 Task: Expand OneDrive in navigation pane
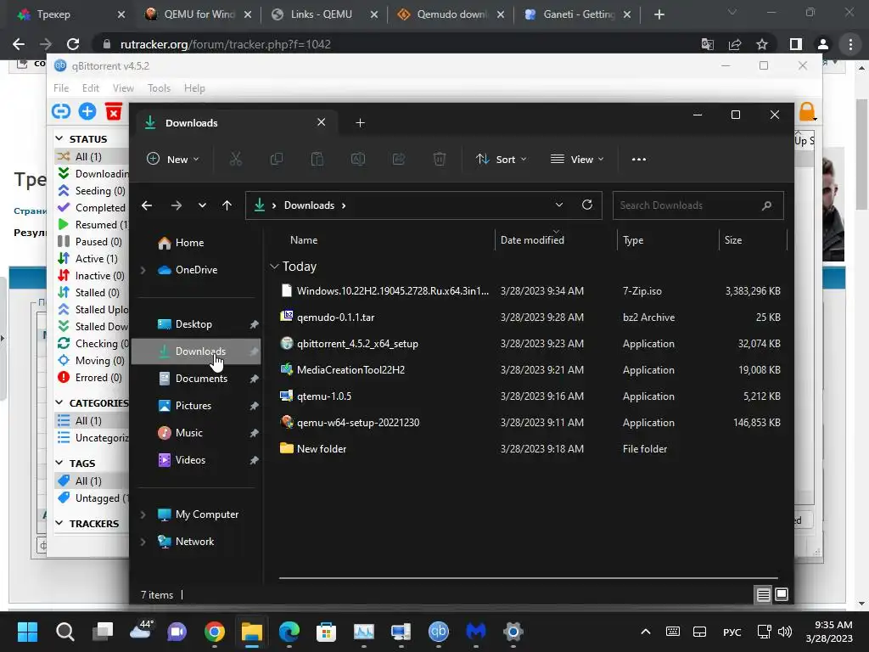(x=143, y=270)
